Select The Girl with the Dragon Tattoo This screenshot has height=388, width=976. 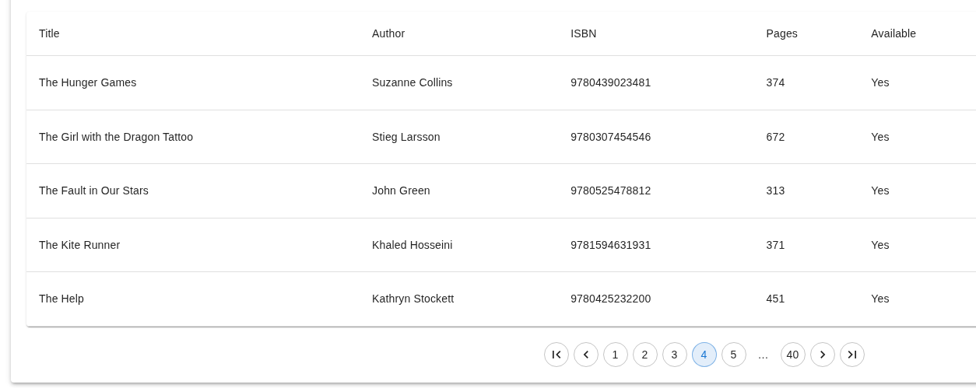coord(116,137)
